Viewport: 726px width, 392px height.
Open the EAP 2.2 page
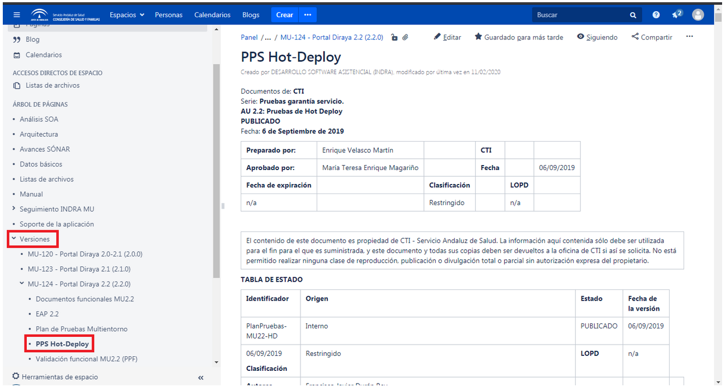(47, 314)
